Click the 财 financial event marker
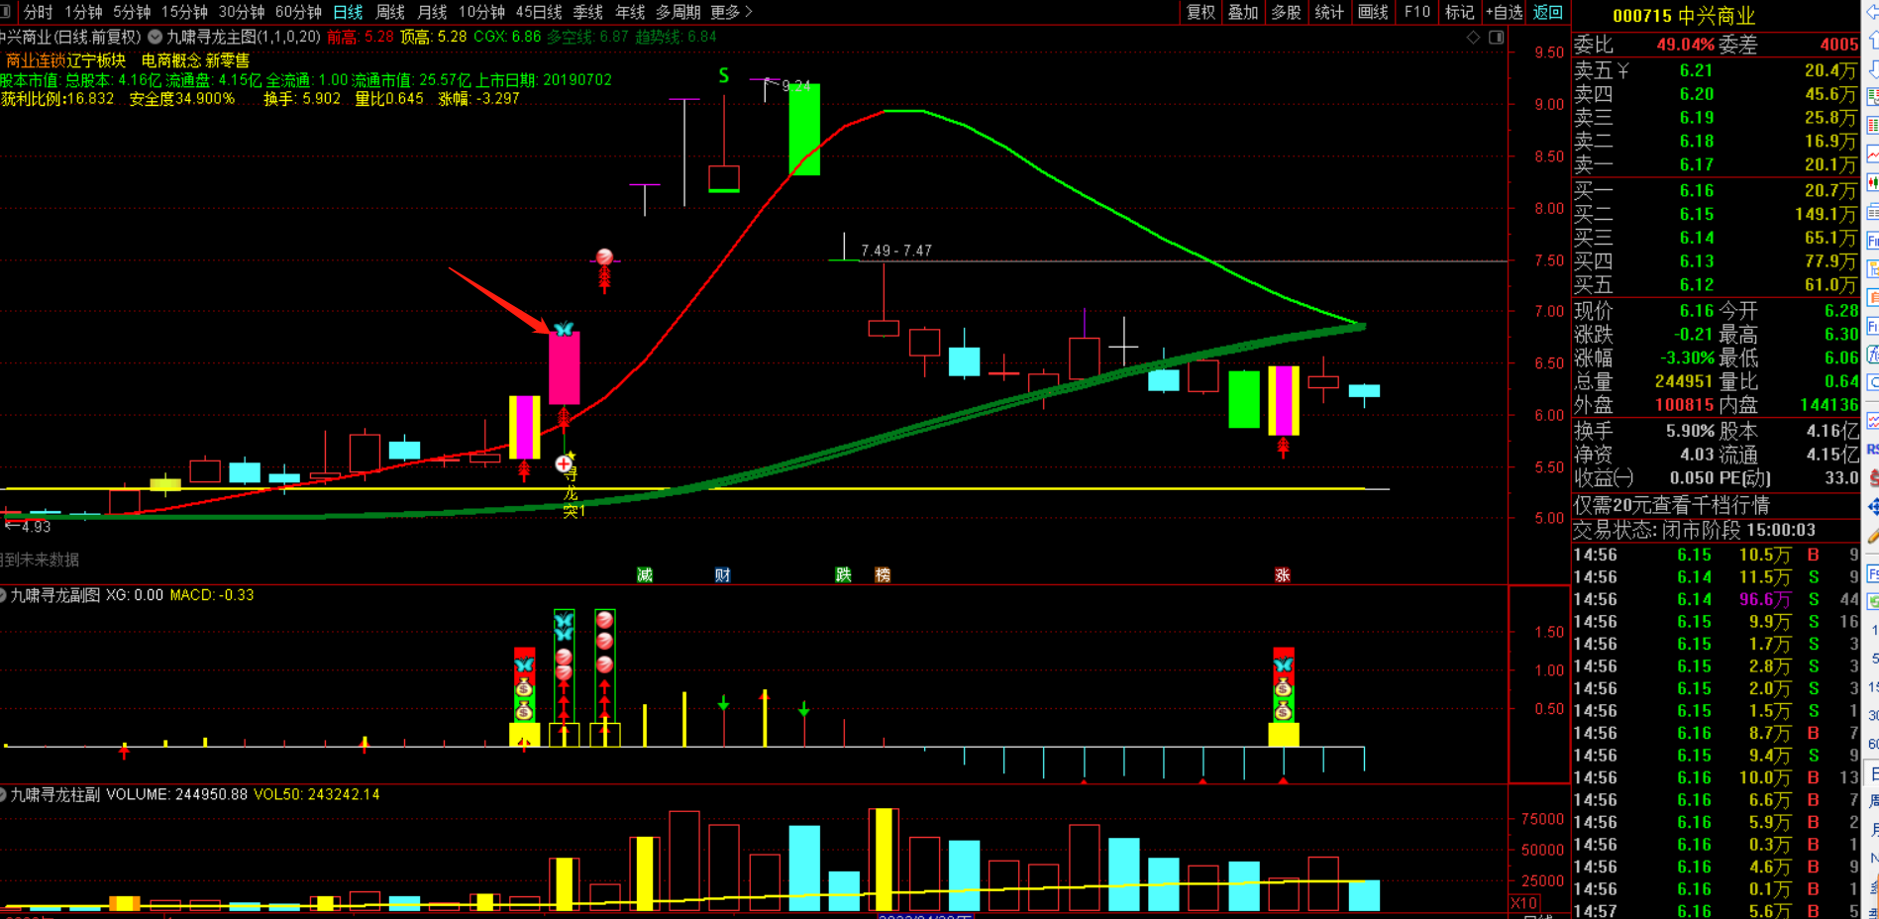The height and width of the screenshot is (919, 1879). point(723,575)
